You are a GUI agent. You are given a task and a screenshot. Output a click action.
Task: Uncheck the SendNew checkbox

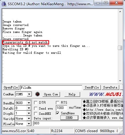pos(57,113)
